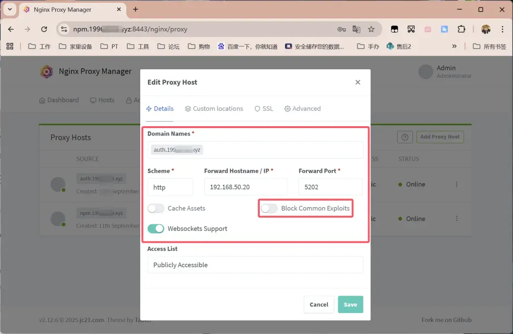The width and height of the screenshot is (513, 334).
Task: Open the tab groups grid icon
Action: click(10, 46)
